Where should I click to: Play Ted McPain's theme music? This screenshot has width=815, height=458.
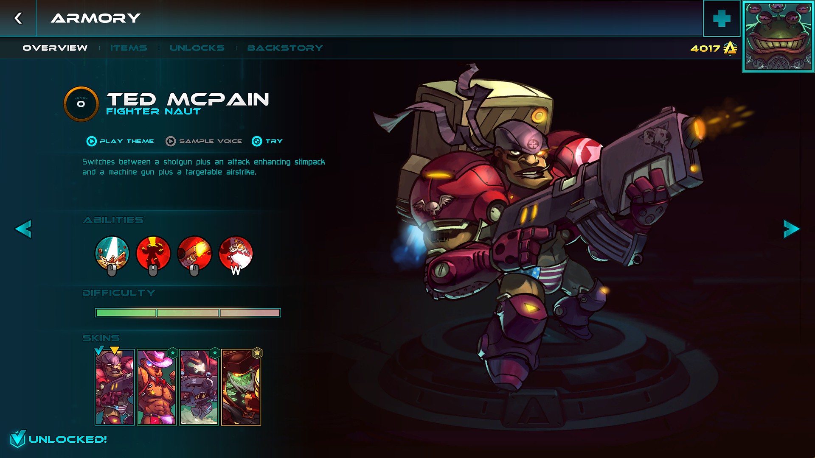[120, 141]
